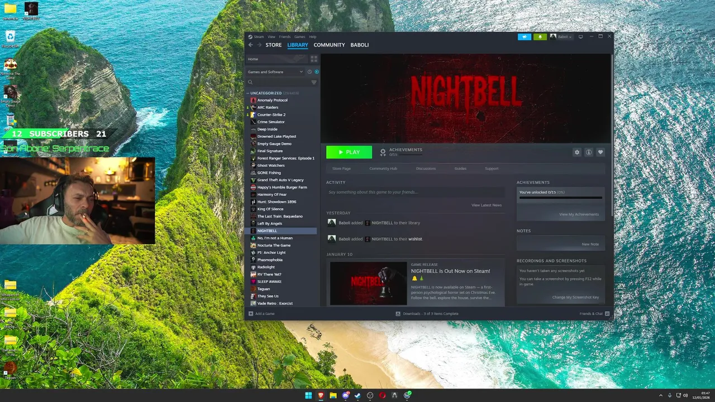This screenshot has height=402, width=715.
Task: Click Change My Screenshot Key
Action: tap(575, 297)
